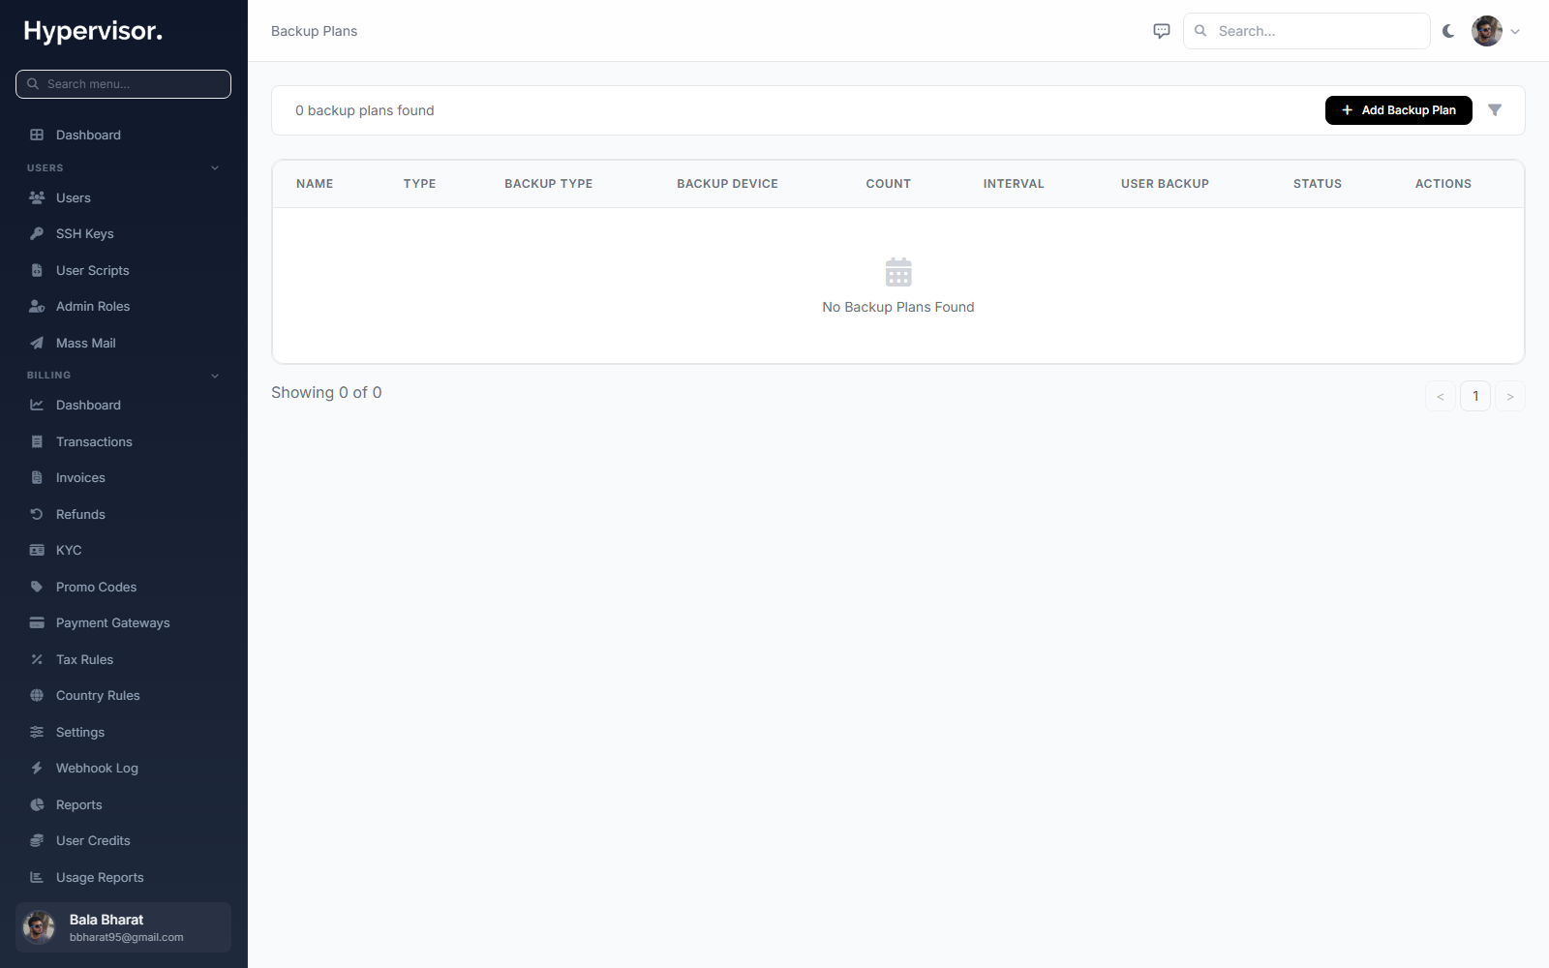Focus the header Search field
1549x968 pixels.
1307,31
